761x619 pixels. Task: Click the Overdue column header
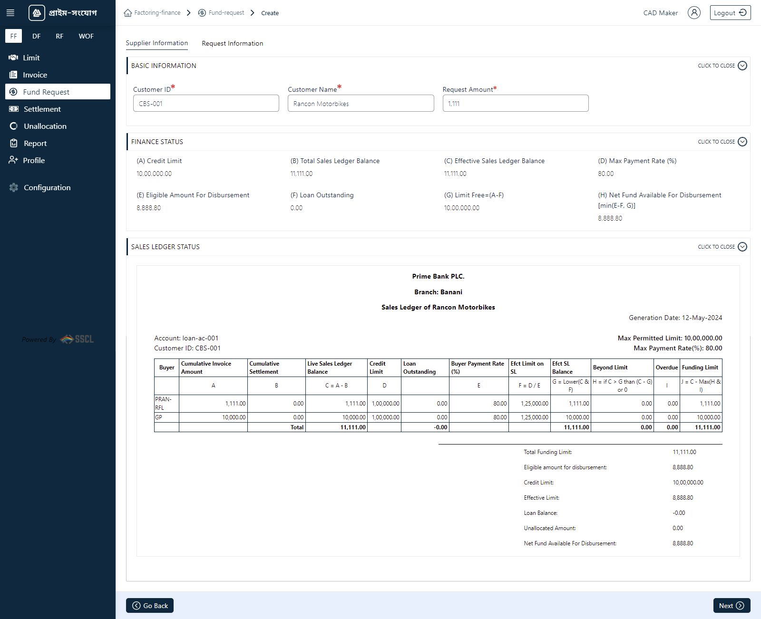pyautogui.click(x=667, y=368)
